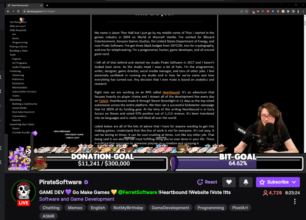The height and width of the screenshot is (220, 306).
Task: Go back using the browser back arrow
Action: tap(8, 11)
